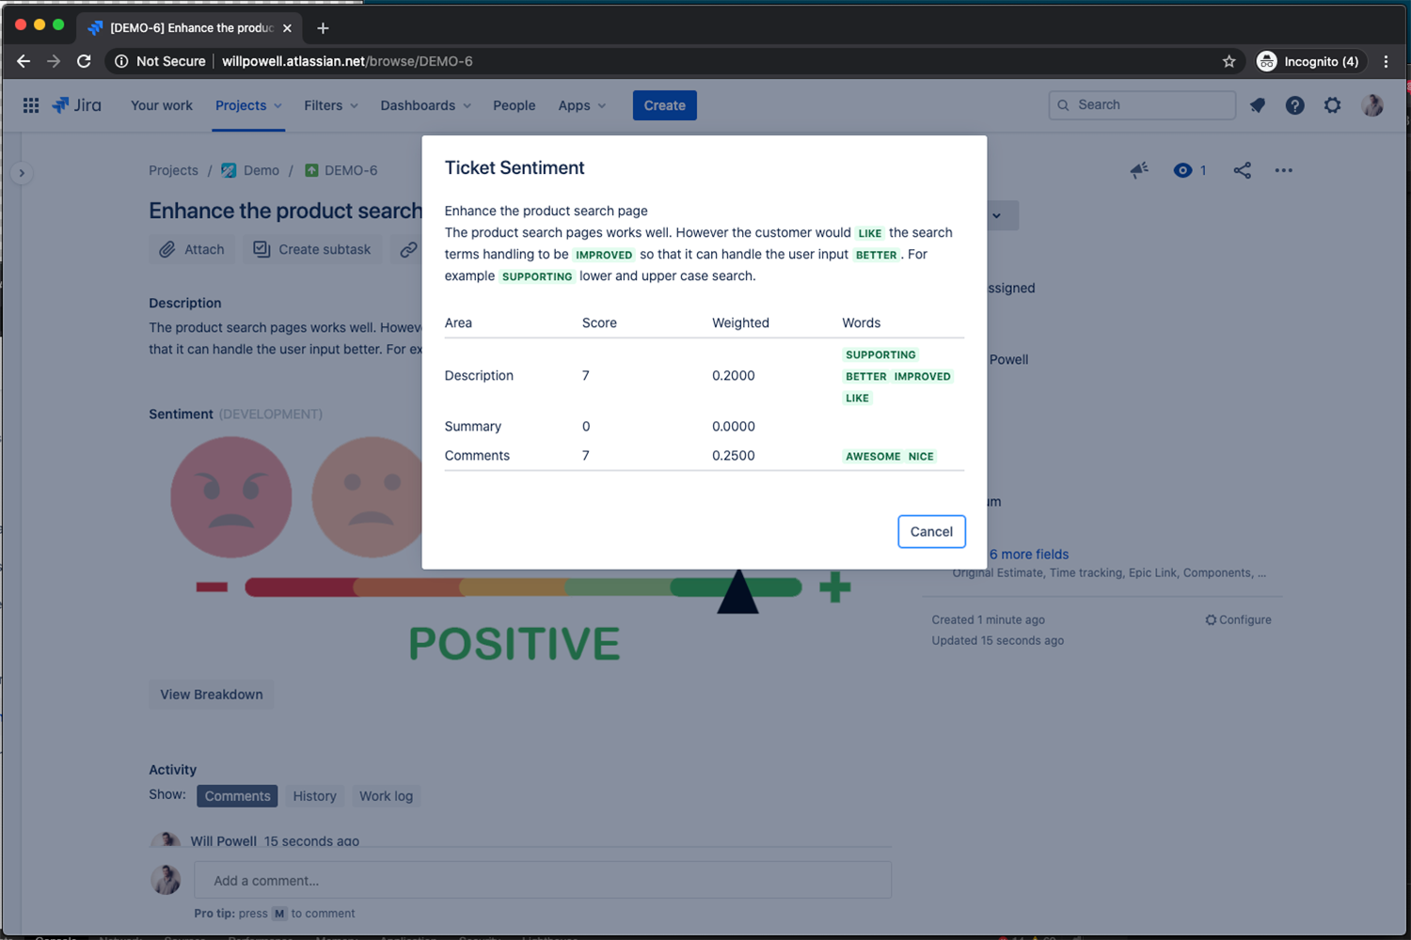Open the issue actions three-dot menu
Image resolution: width=1411 pixels, height=940 pixels.
click(1284, 170)
